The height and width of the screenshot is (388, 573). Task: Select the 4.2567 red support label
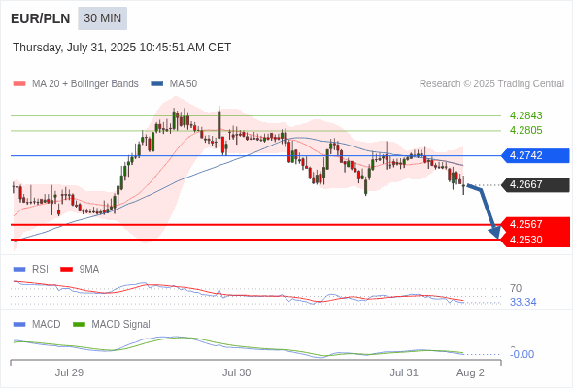(x=535, y=224)
